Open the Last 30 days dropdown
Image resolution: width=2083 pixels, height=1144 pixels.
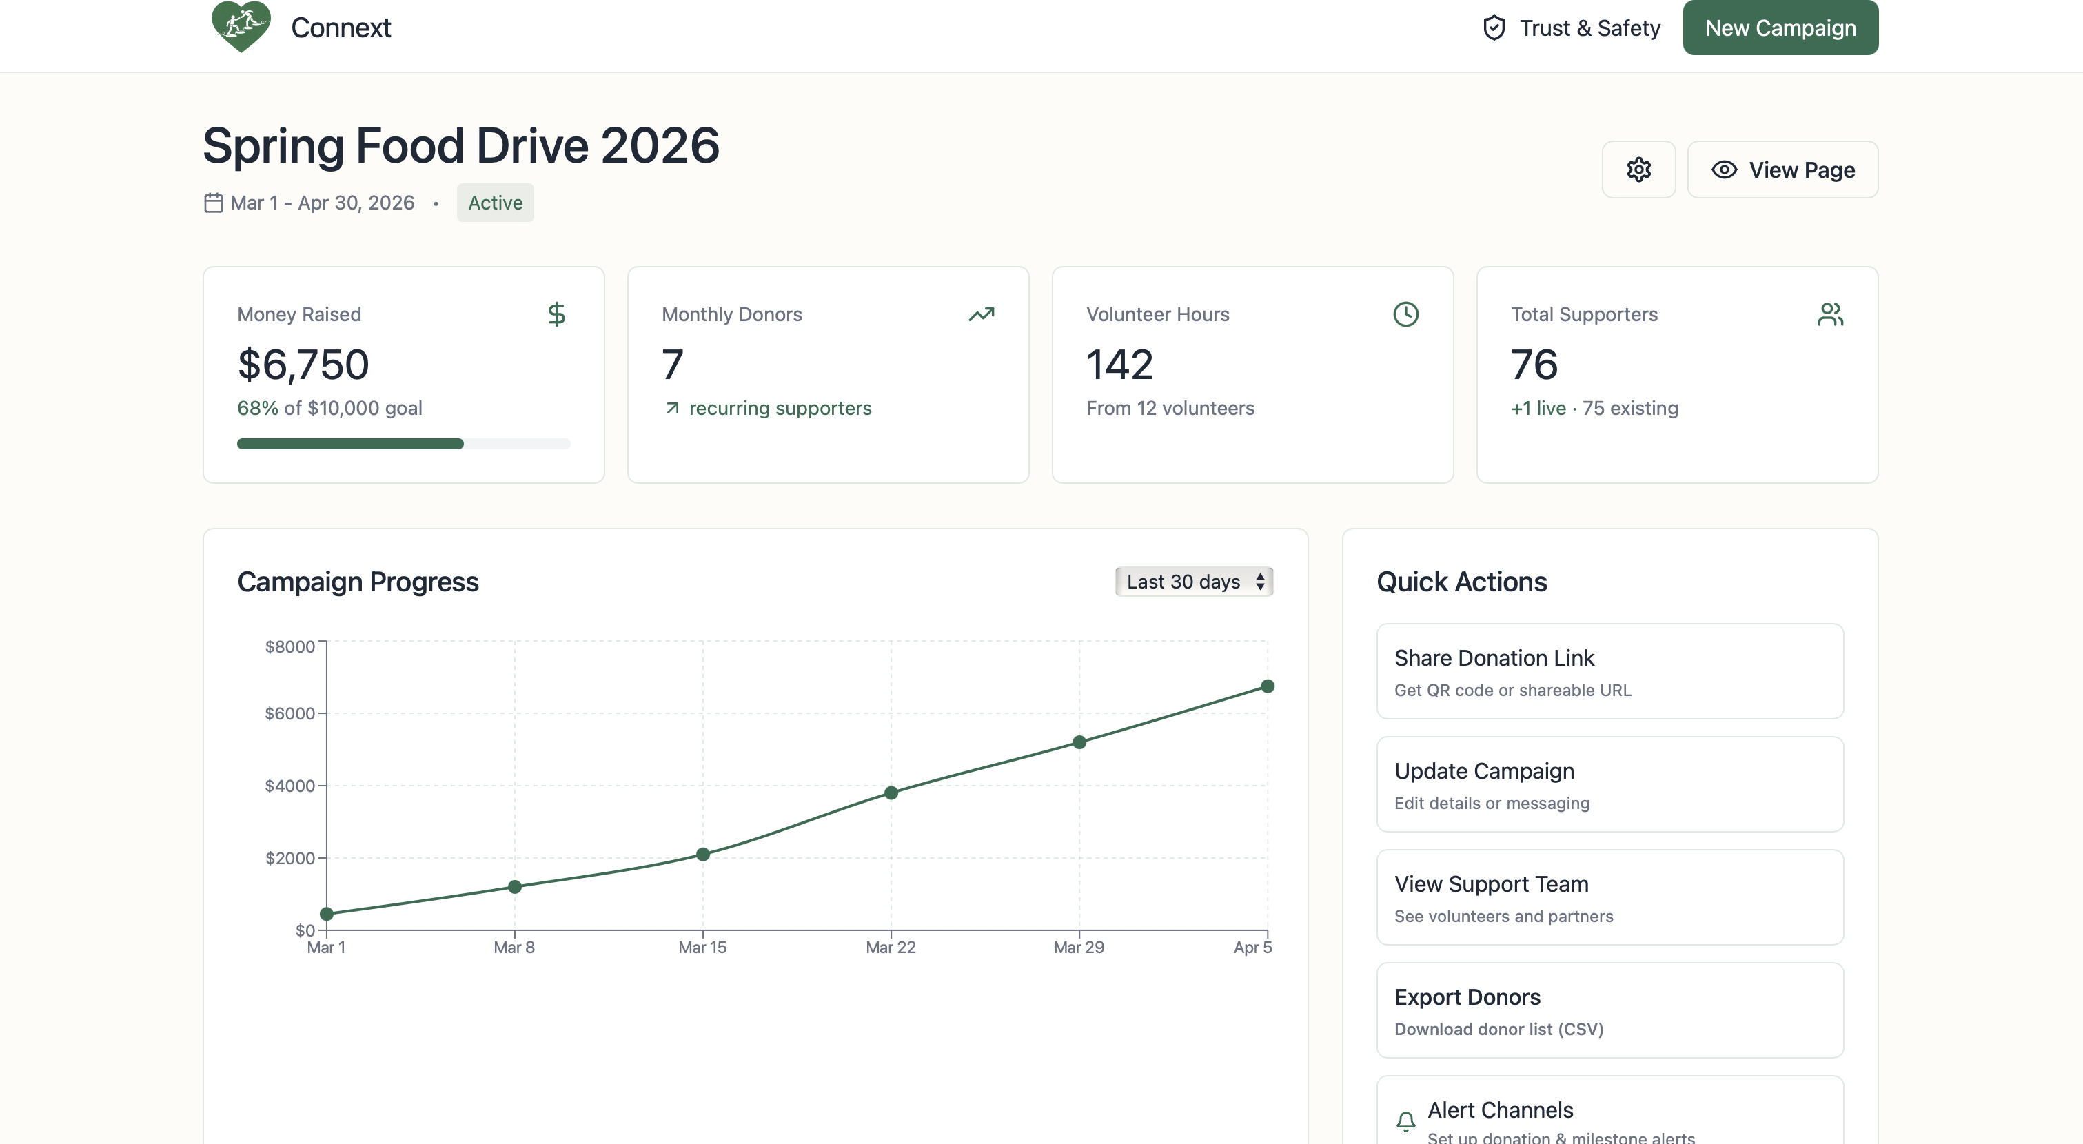click(x=1194, y=581)
